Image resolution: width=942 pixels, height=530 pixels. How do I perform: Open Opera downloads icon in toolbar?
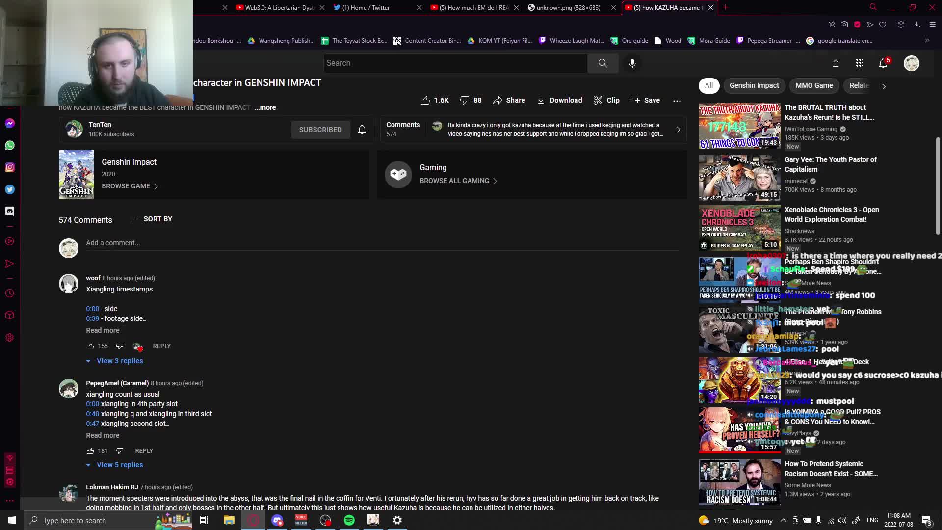(916, 25)
